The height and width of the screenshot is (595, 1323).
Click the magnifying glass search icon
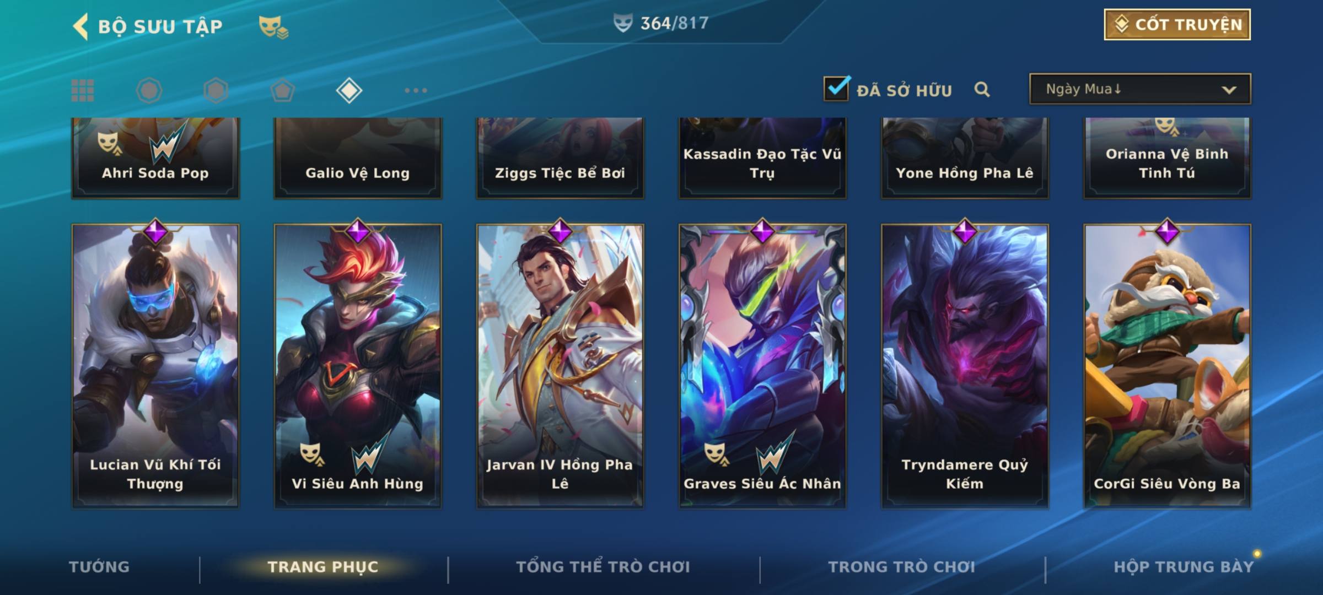pyautogui.click(x=982, y=89)
